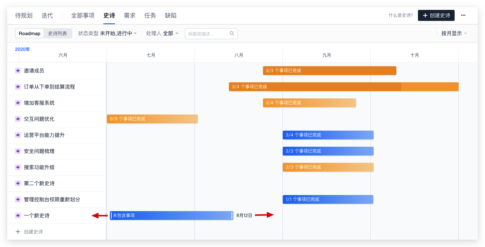Click the plus icon next to 创建史诗 row
This screenshot has width=485, height=247.
click(x=18, y=232)
